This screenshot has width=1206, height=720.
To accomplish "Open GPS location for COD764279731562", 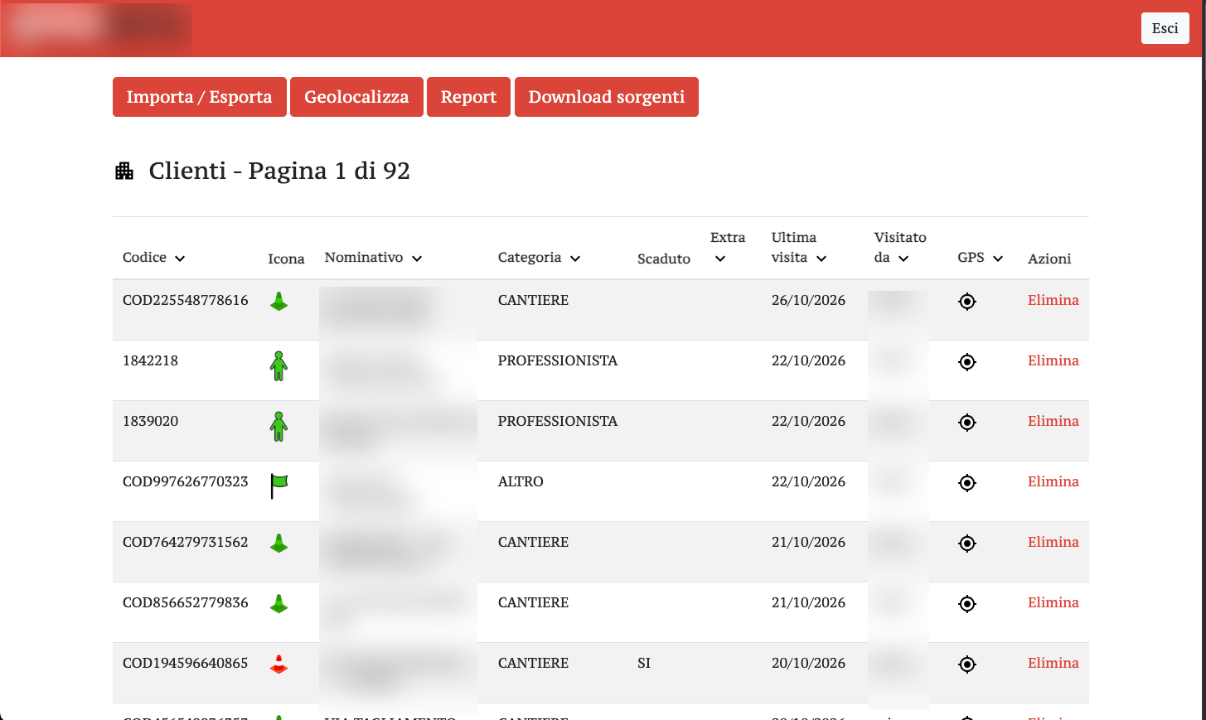I will click(967, 544).
